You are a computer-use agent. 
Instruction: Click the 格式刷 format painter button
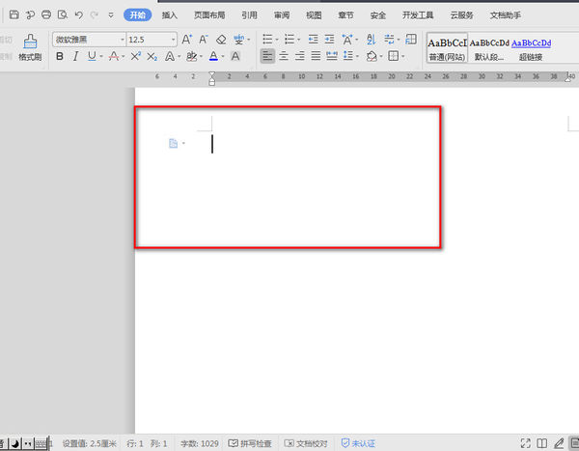[30, 47]
